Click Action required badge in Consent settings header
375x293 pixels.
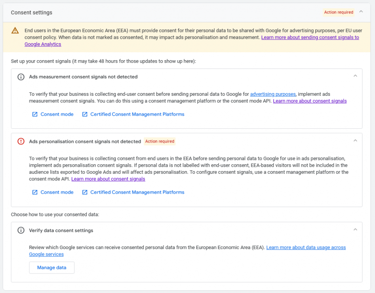point(339,12)
